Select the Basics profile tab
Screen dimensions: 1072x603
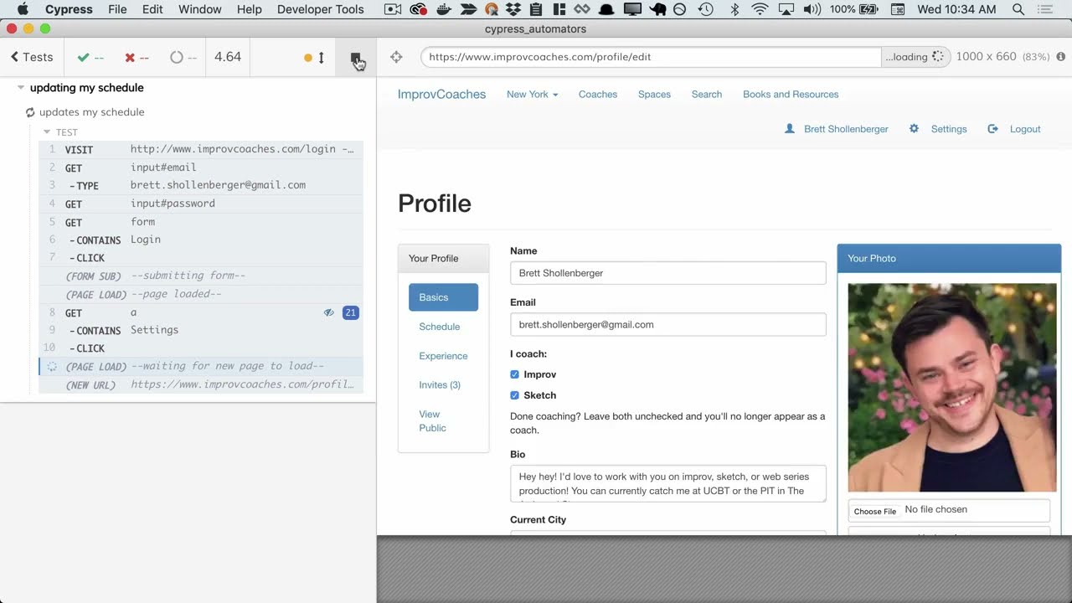(x=443, y=297)
